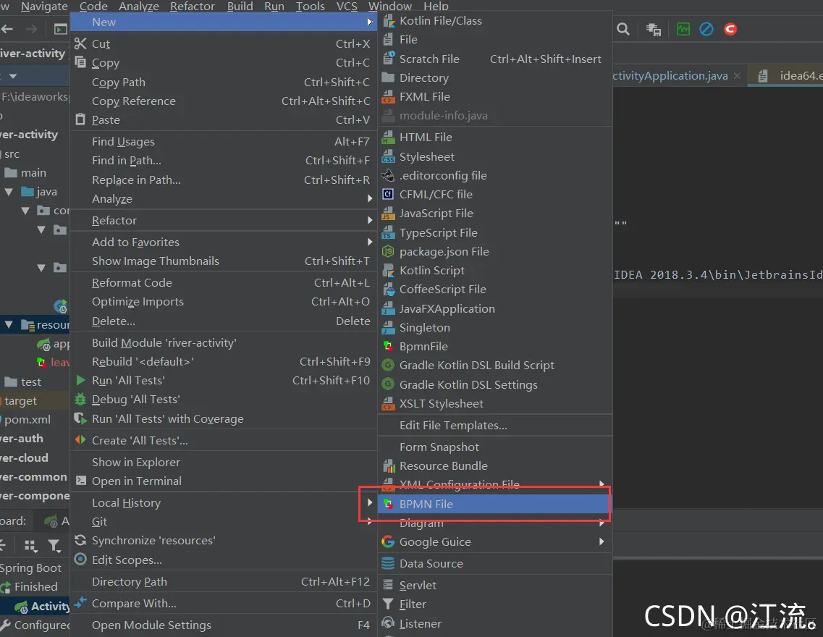This screenshot has width=823, height=637.
Task: Expand the Analyze submenu arrow
Action: [x=370, y=199]
